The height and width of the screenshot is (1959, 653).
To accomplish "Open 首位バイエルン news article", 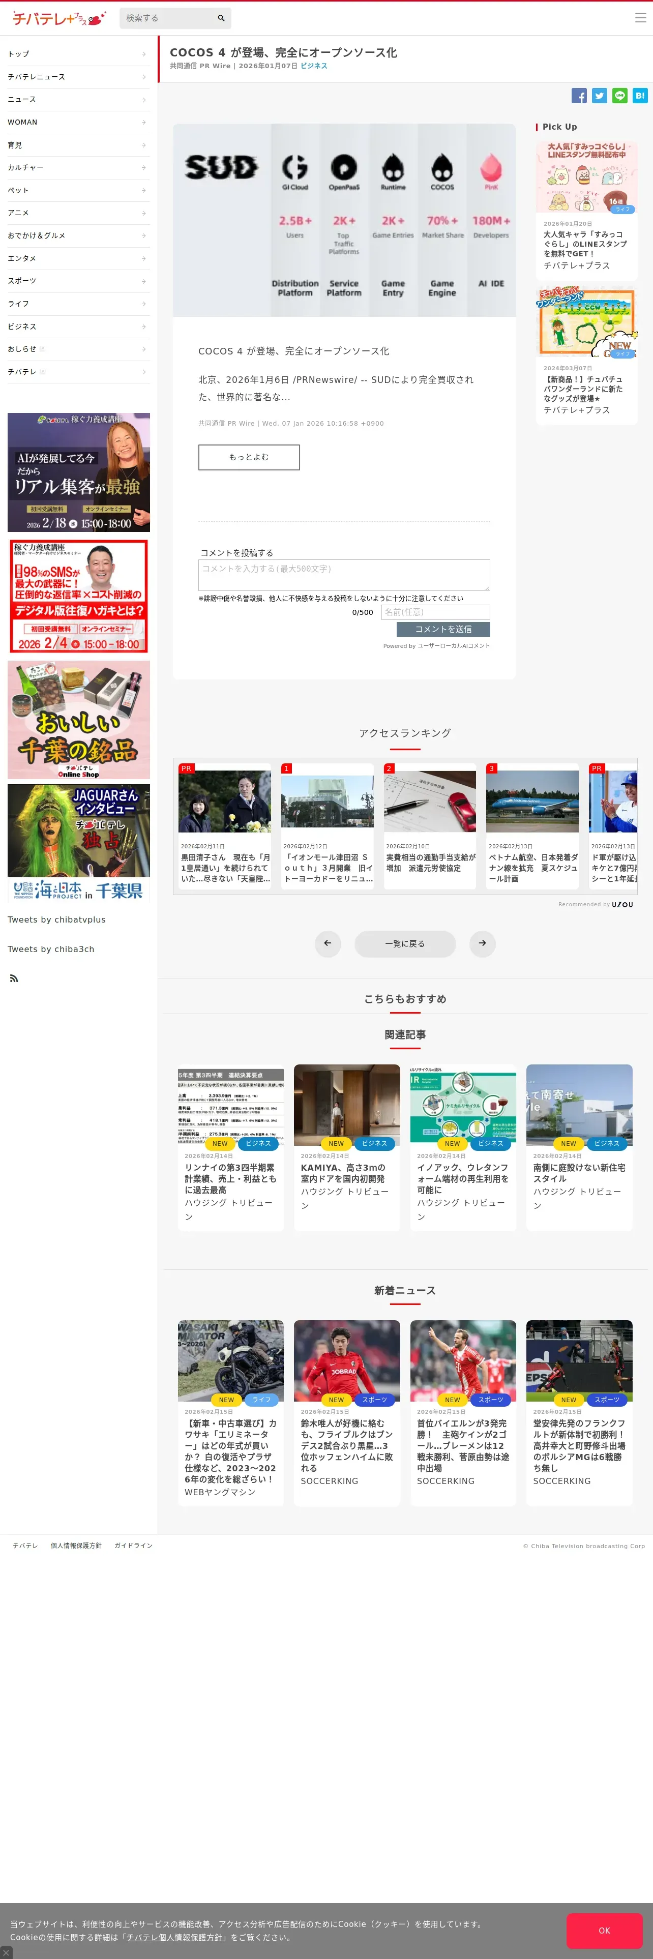I will click(463, 1413).
